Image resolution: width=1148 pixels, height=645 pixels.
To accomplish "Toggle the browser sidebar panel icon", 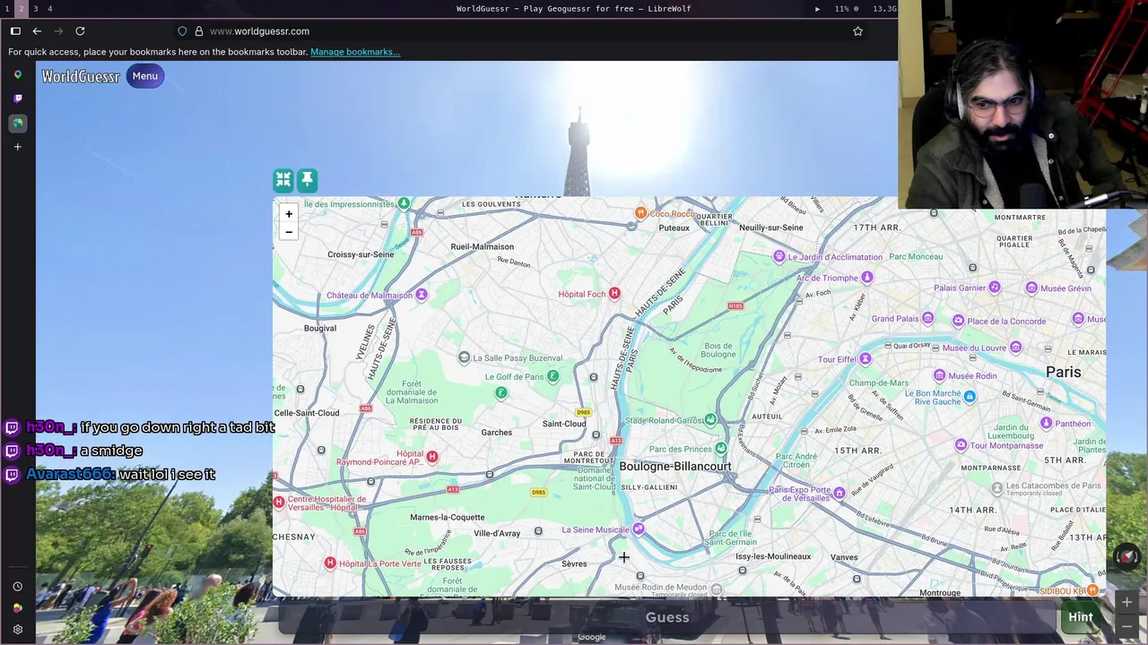I will point(15,31).
